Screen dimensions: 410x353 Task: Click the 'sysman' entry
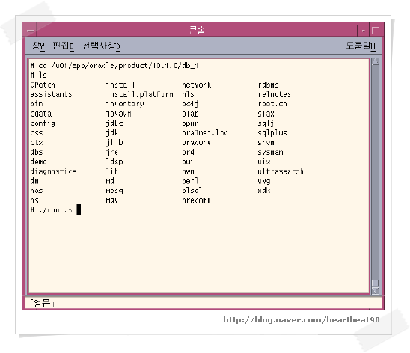point(270,153)
